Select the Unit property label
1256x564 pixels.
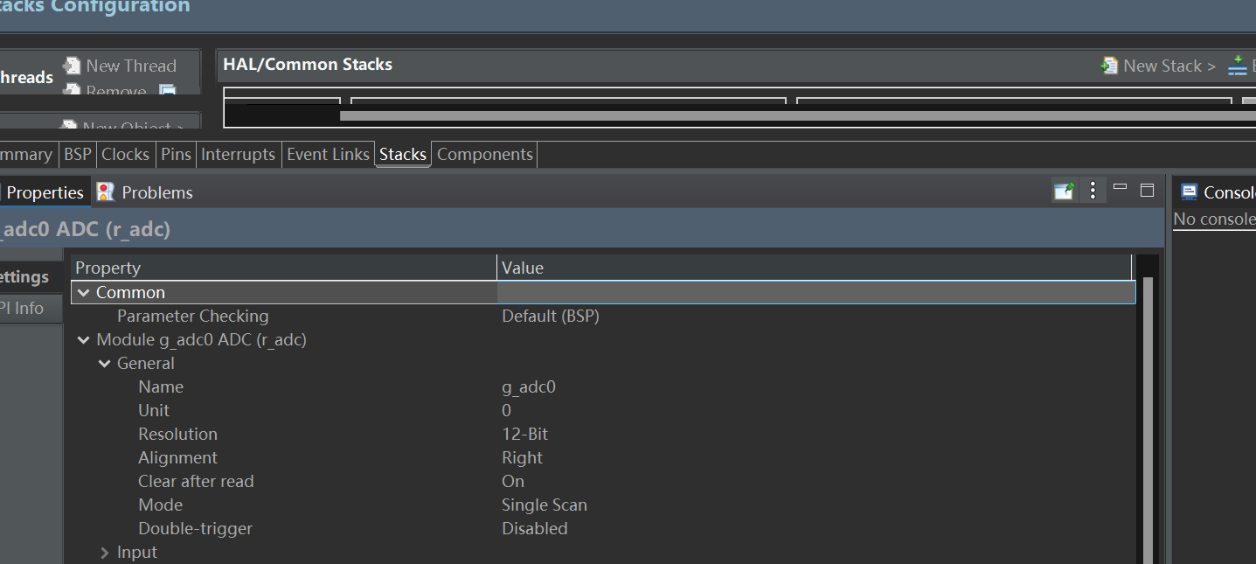pos(154,411)
